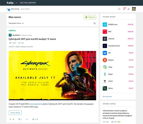
Task: Open the feed menu icon beside Моя лента
Action: point(8,9)
